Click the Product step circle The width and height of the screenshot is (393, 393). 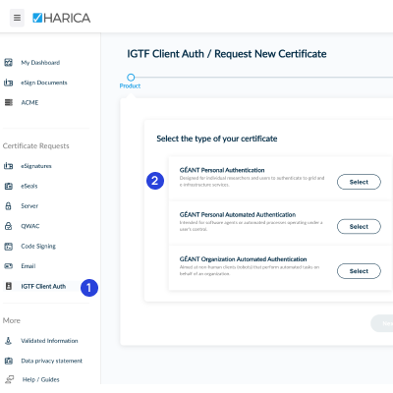131,78
